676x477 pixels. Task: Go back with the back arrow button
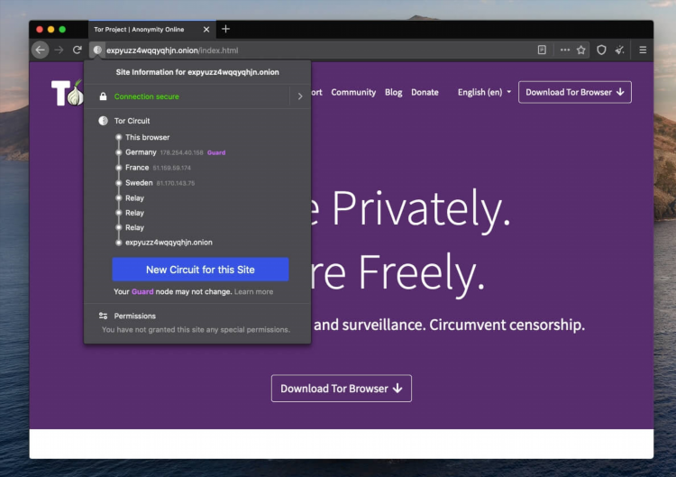[40, 50]
